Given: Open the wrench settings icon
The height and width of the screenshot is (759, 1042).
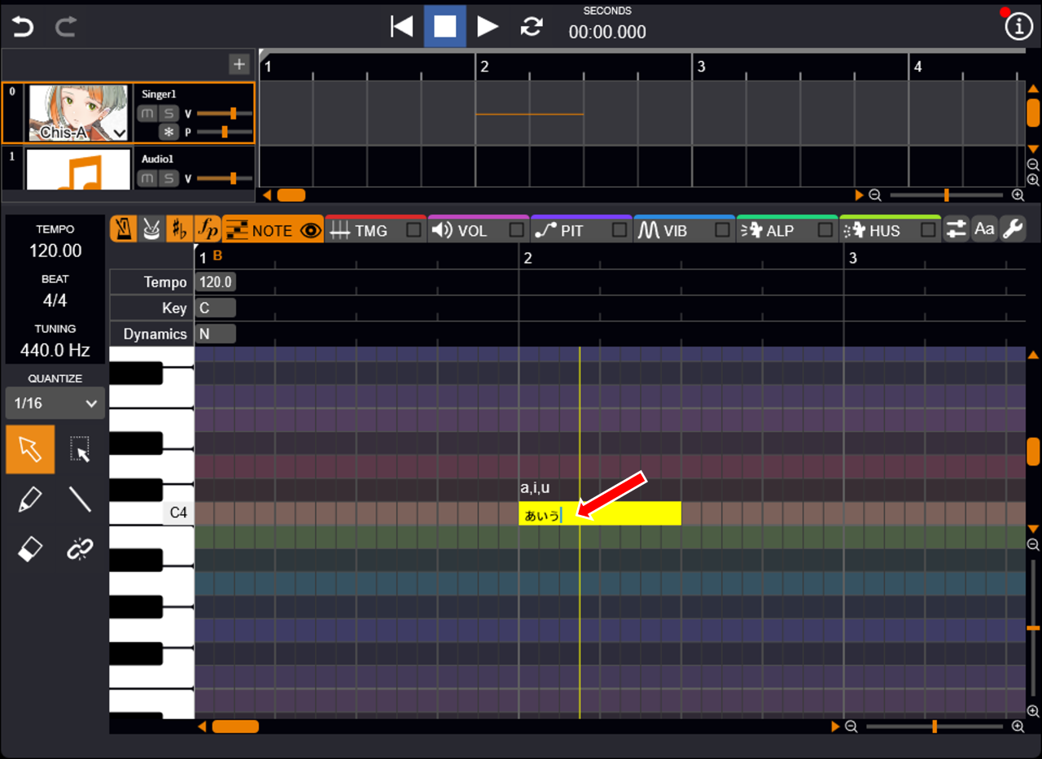Looking at the screenshot, I should tap(1012, 229).
